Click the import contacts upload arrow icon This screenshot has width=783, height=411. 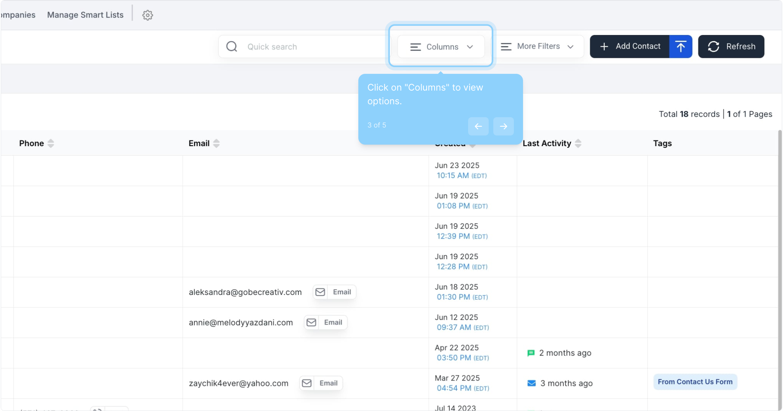(680, 46)
